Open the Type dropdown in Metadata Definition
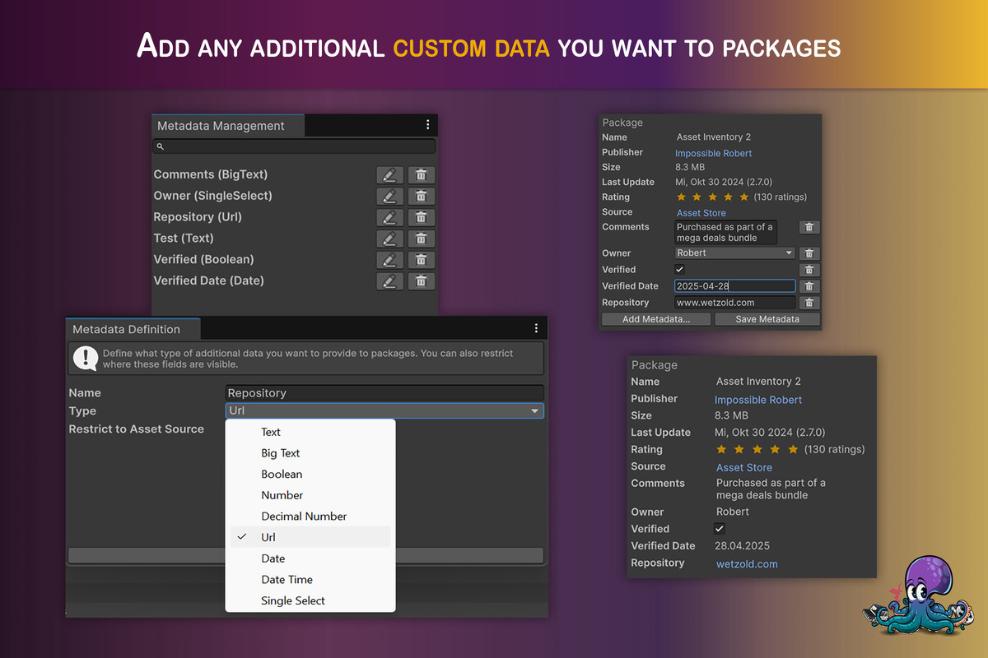The height and width of the screenshot is (658, 988). pos(384,410)
